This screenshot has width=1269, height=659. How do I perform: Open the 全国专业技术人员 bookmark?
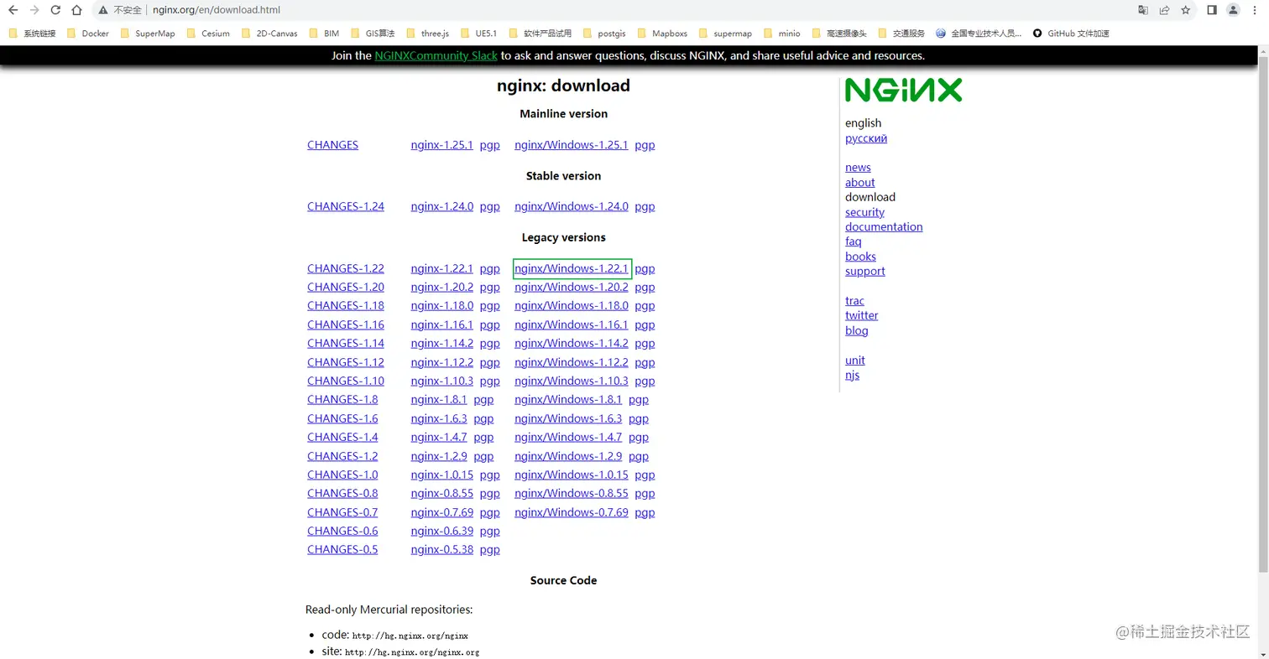979,34
